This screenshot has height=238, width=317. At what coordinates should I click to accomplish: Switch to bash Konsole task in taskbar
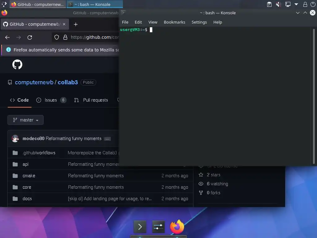pos(95,4)
